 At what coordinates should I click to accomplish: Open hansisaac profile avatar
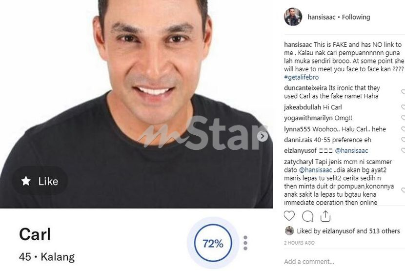point(293,17)
